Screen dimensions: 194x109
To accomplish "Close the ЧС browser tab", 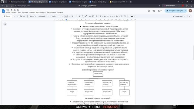I will pos(46,2).
